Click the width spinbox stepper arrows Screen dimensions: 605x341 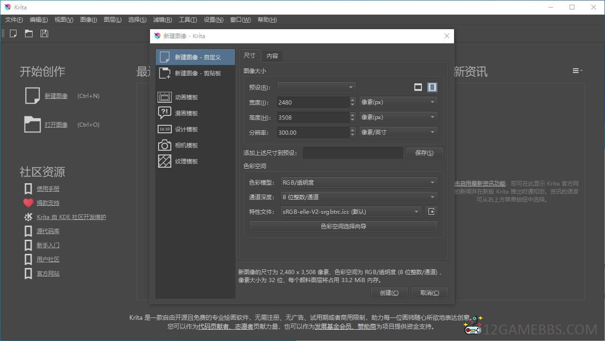point(353,102)
